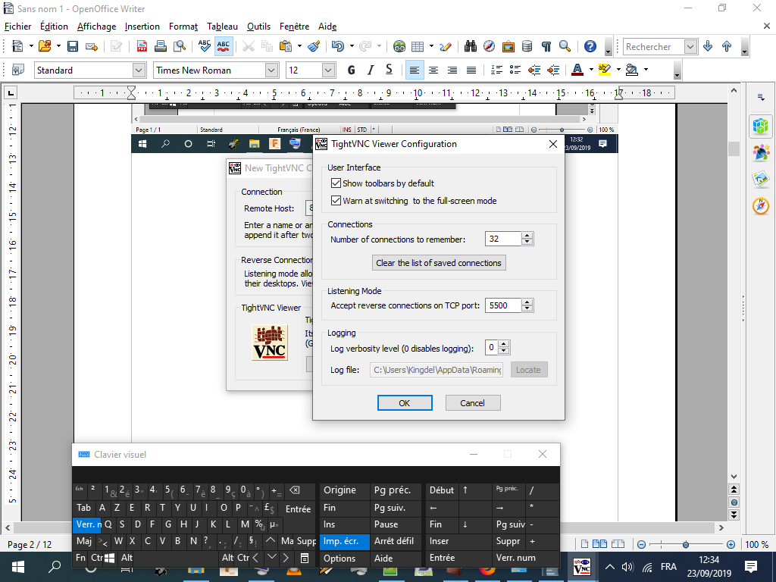
Task: Click the Save document icon in toolbar
Action: coord(73,46)
